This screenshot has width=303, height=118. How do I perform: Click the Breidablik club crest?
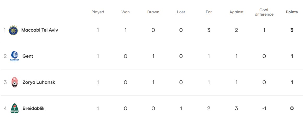tap(15, 108)
